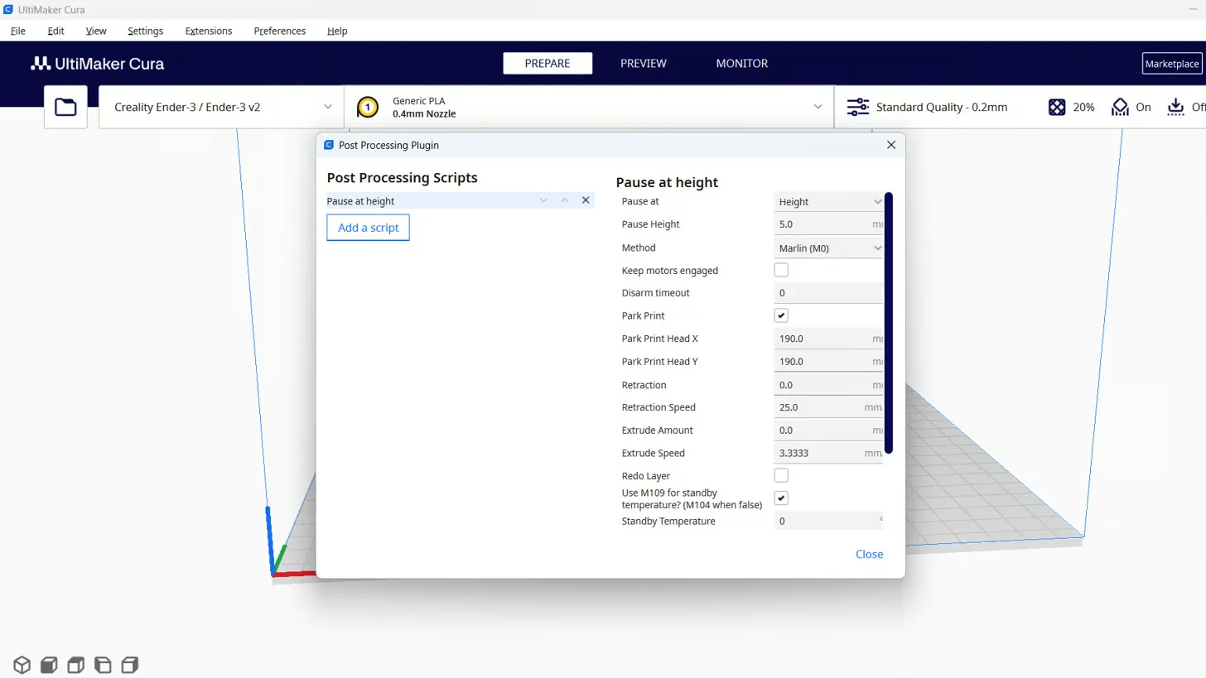Click the Extrude Amount field
The height and width of the screenshot is (678, 1206).
tap(828, 430)
